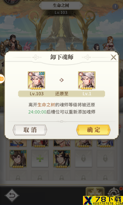Tap the orange gamepad side bubble
This screenshot has width=123, height=205.
tap(2, 79)
